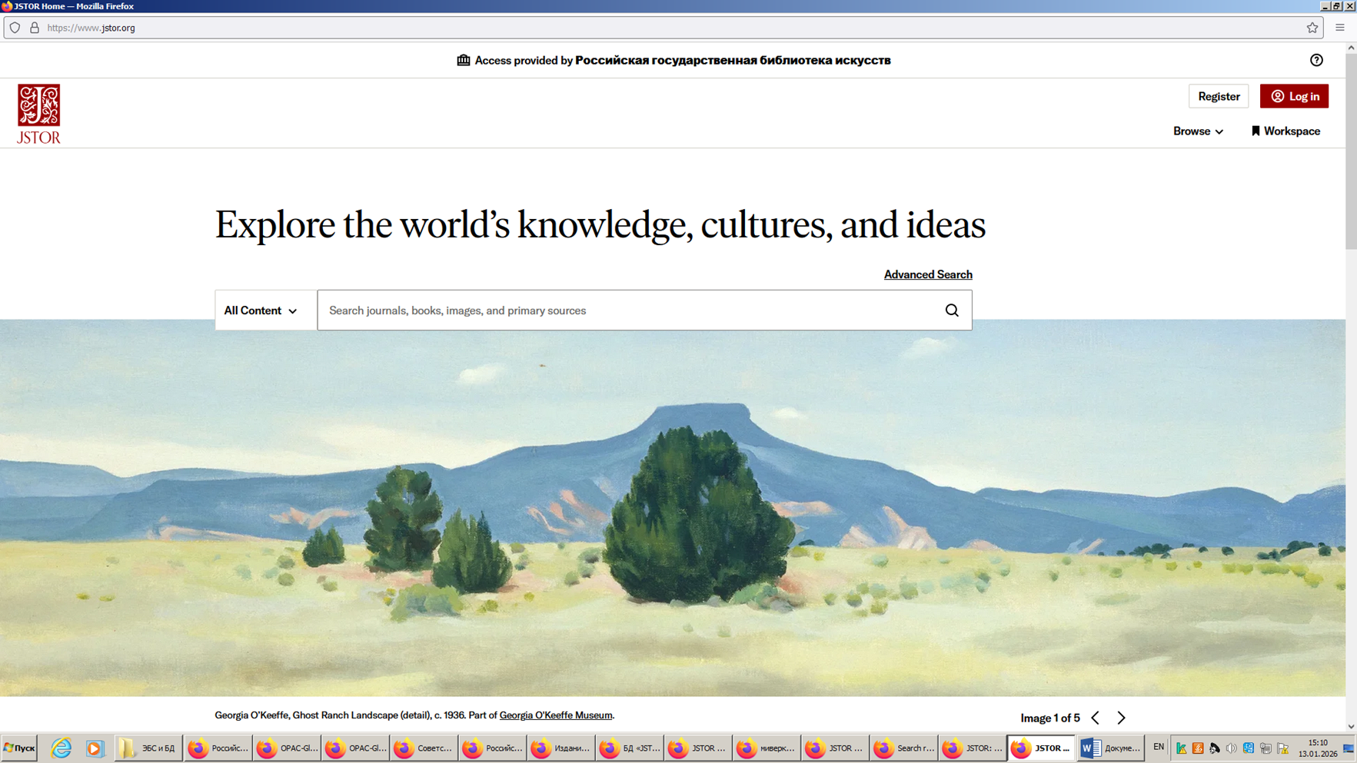Screen dimensions: 1357x763
Task: Click the Register button
Action: point(1219,96)
